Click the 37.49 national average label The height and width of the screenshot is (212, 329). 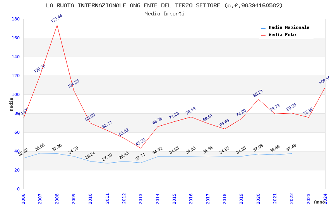tap(291, 148)
